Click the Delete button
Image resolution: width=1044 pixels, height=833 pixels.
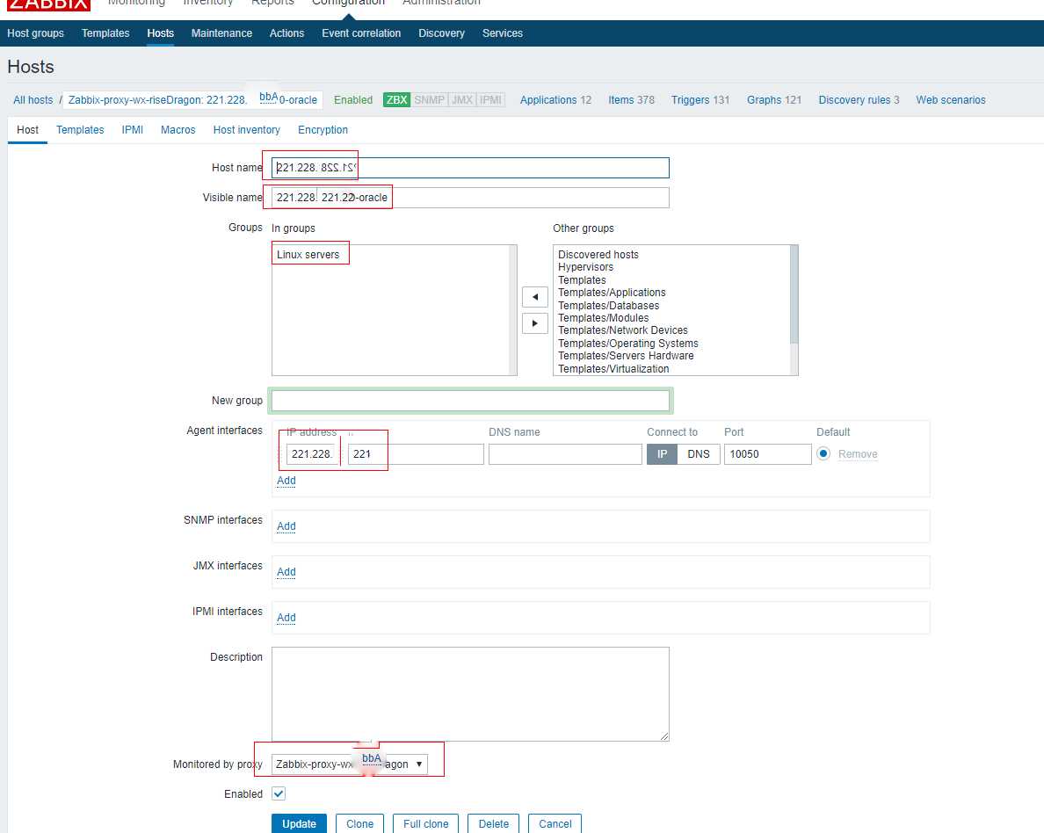[493, 823]
